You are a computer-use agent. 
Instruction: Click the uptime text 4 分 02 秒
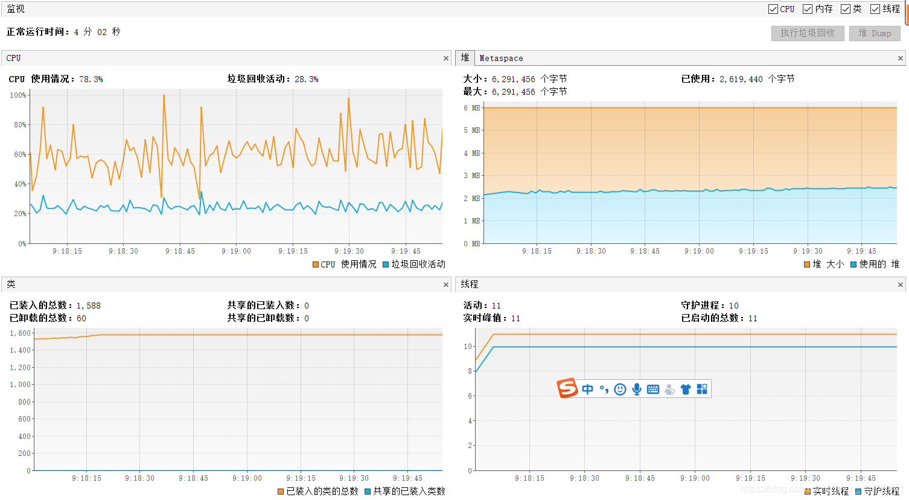tap(97, 32)
